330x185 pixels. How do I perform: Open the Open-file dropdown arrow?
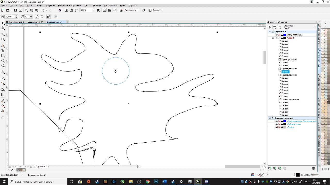(11, 10)
